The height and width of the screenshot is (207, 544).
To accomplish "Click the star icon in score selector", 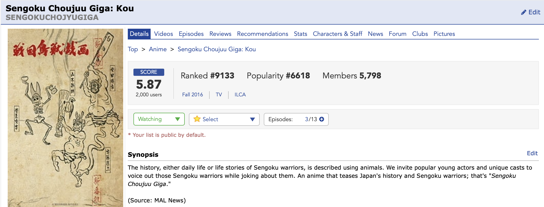I will tap(197, 119).
